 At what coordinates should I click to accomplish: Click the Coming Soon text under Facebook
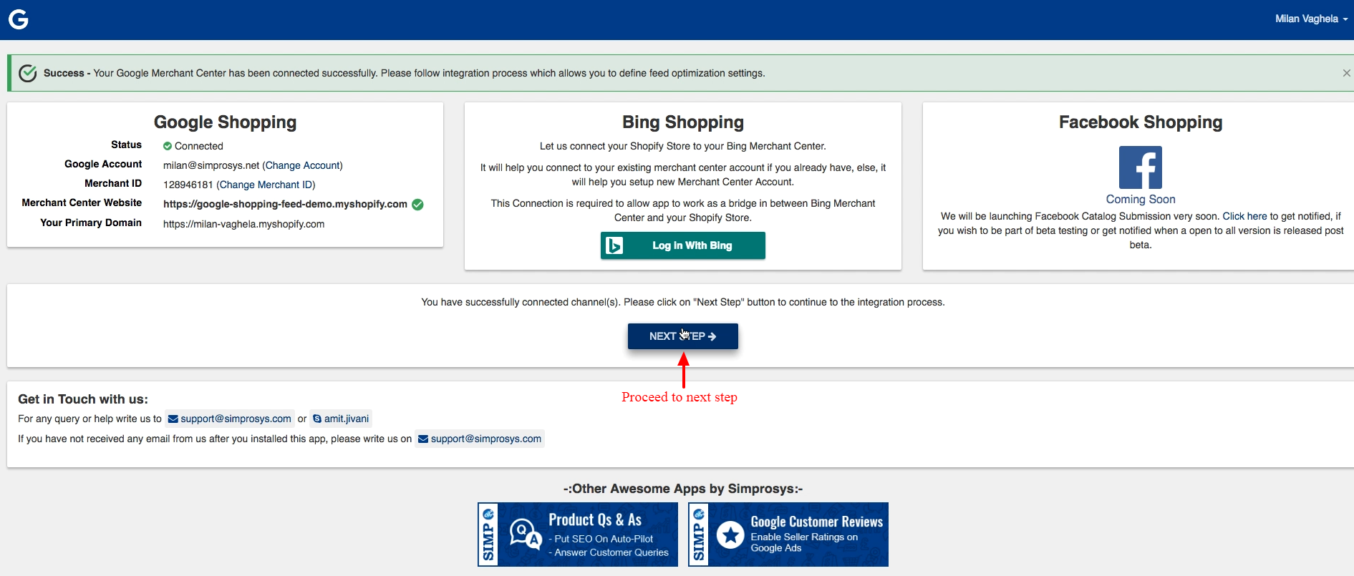click(1141, 199)
